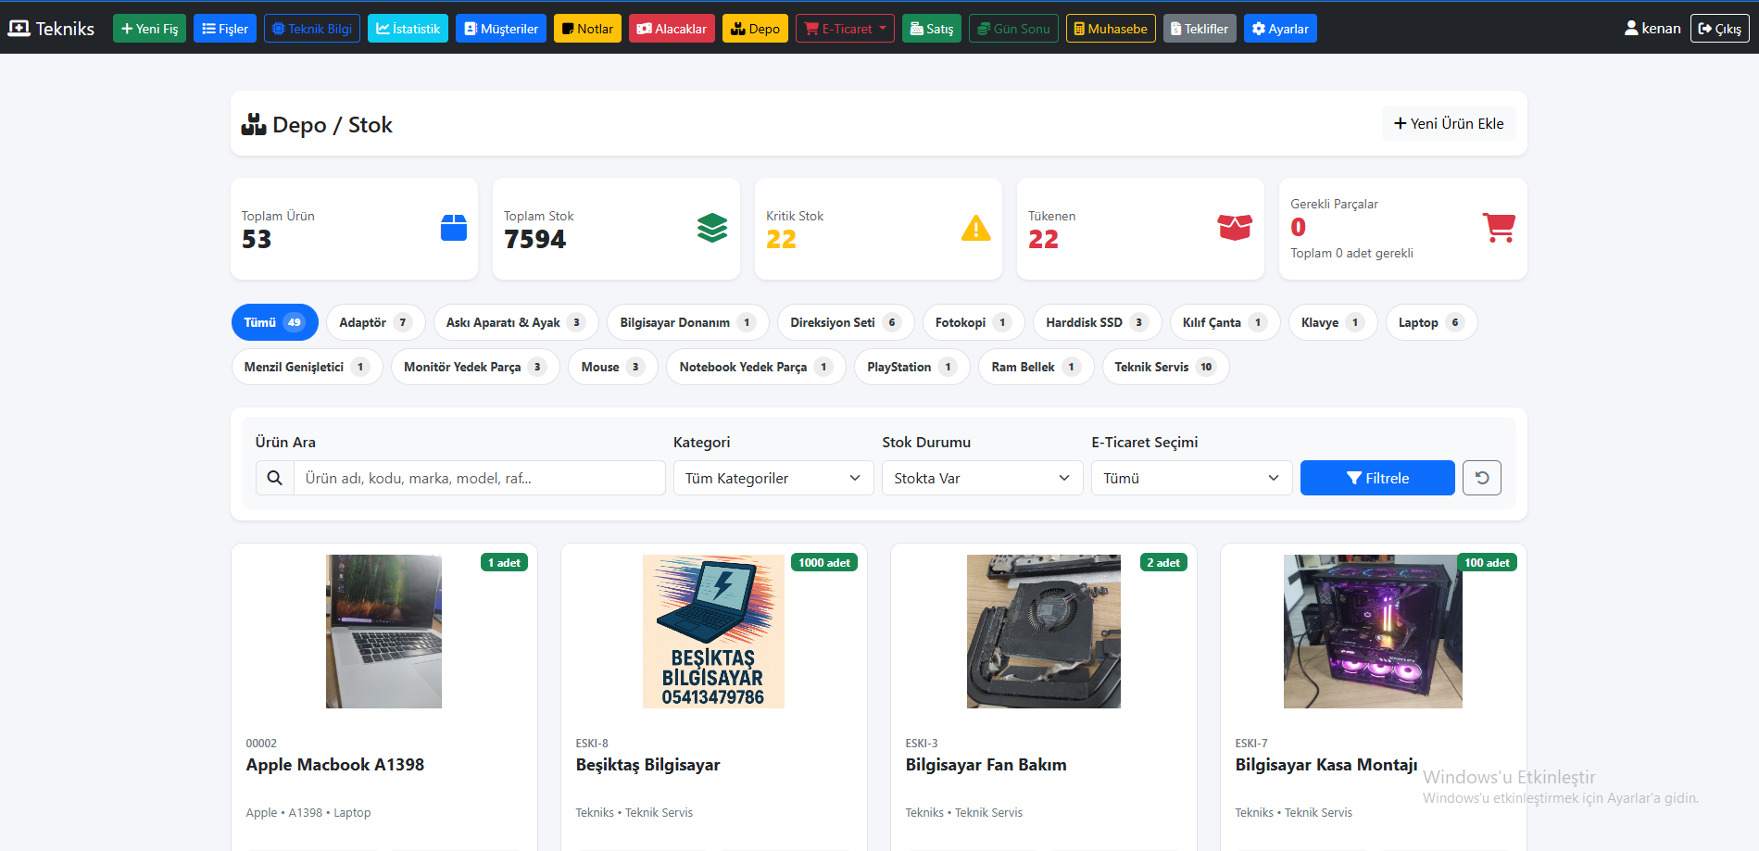Click the red open box icon in Tükenen
Image resolution: width=1759 pixels, height=851 pixels.
[1235, 228]
